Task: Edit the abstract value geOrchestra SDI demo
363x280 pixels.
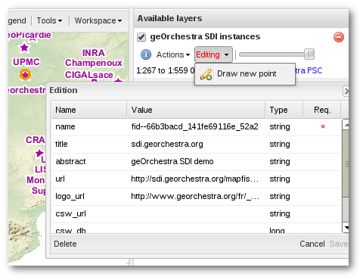Action: (196, 161)
